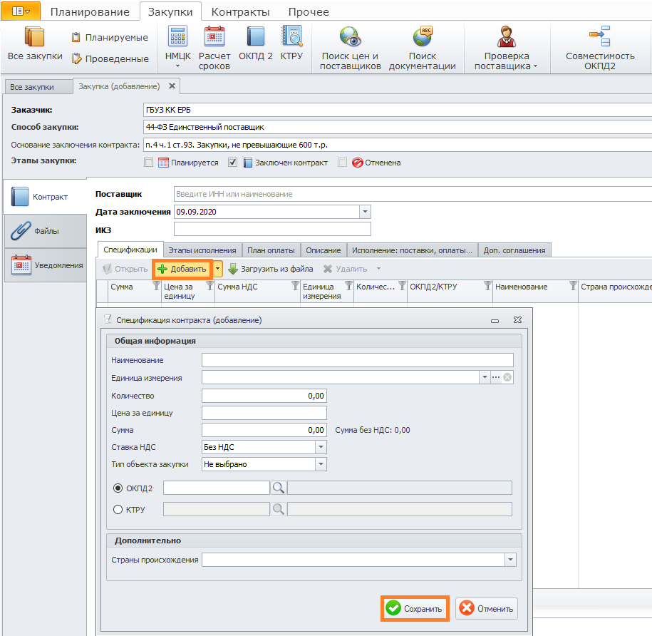Click the Сохранить button
652x636 pixels.
click(415, 608)
